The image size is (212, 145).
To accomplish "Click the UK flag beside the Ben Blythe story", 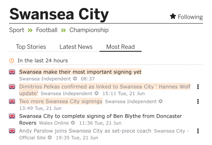I will coord(12,116).
